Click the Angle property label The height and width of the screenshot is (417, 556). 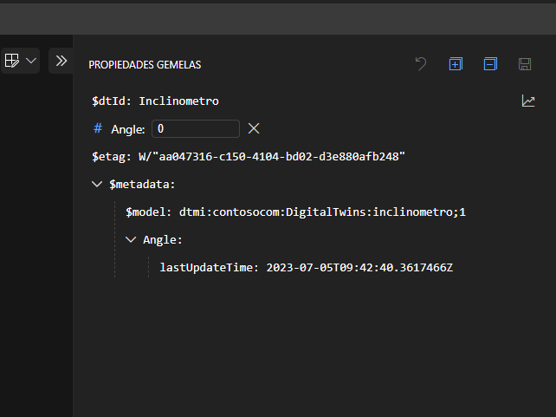128,129
